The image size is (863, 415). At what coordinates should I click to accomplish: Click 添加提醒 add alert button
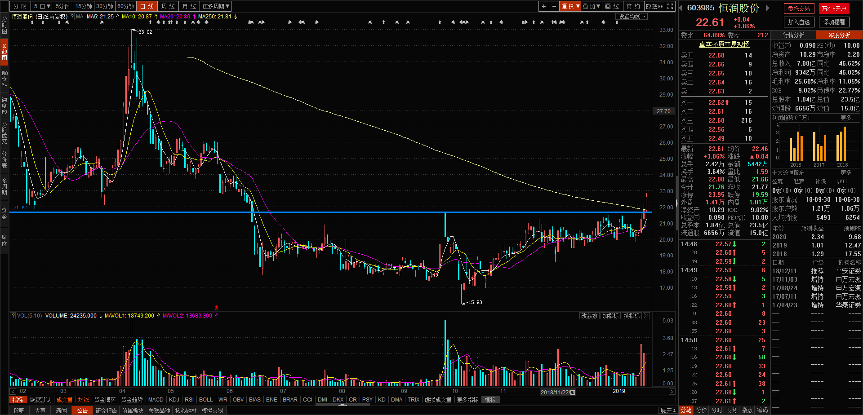pos(834,22)
